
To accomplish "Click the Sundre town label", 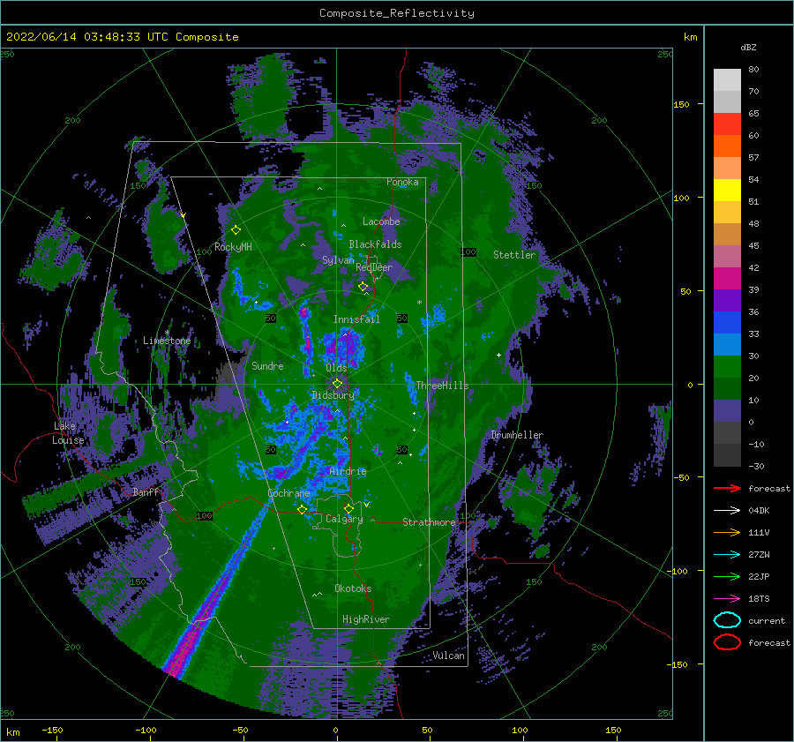I will click(267, 365).
